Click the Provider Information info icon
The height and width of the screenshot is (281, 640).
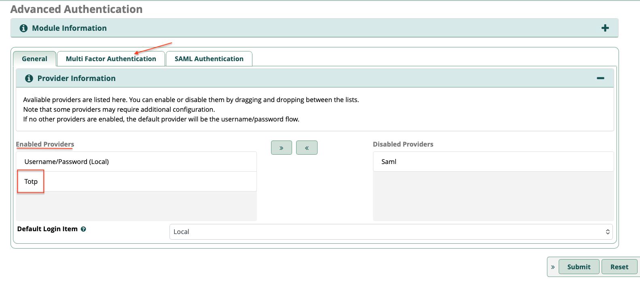tap(29, 79)
